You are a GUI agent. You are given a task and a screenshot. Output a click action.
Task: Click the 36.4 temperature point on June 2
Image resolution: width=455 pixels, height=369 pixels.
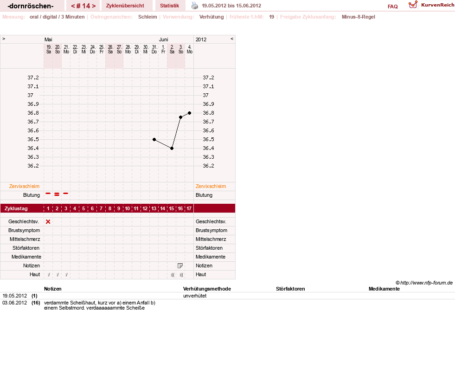coord(172,149)
